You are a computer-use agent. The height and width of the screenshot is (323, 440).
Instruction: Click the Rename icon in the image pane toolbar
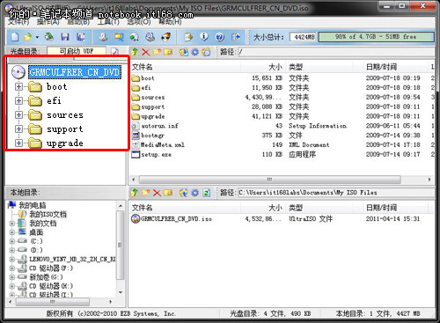(x=168, y=52)
